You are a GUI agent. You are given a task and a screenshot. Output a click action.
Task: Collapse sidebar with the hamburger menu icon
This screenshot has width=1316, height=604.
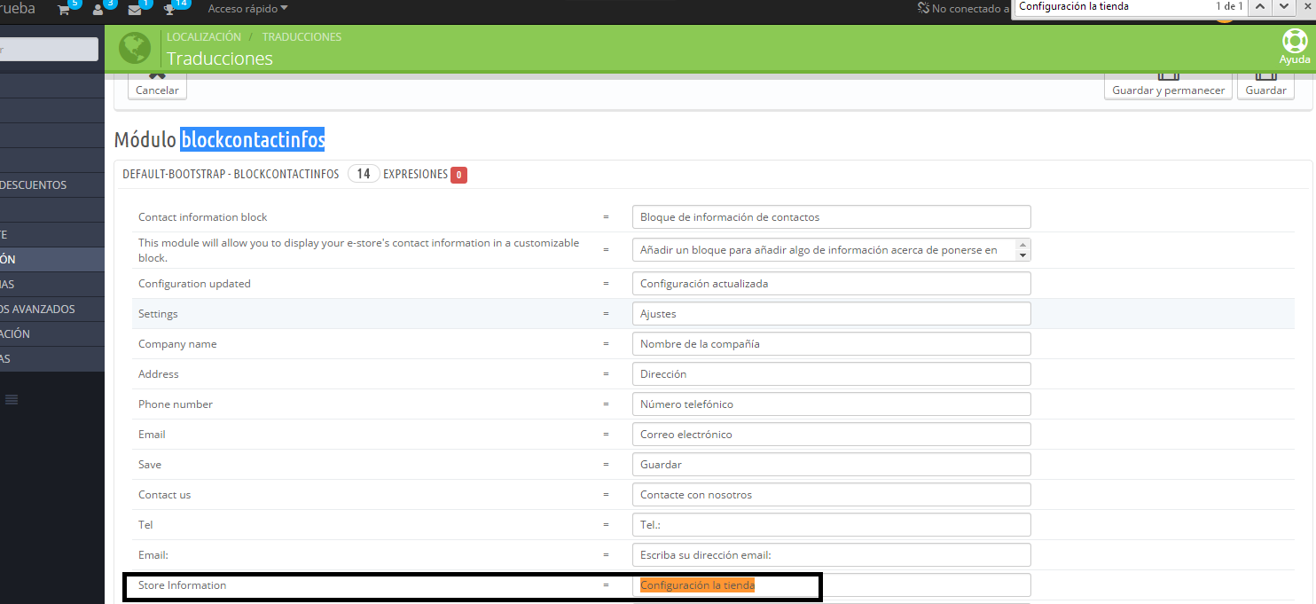click(x=12, y=399)
